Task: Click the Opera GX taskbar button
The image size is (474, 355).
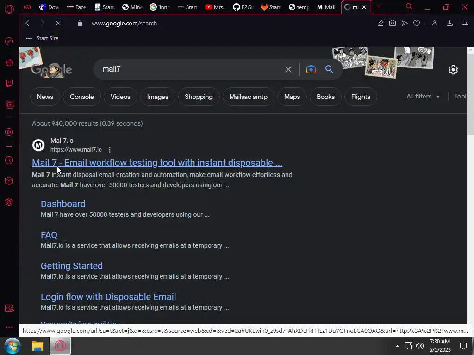Action: (x=60, y=346)
